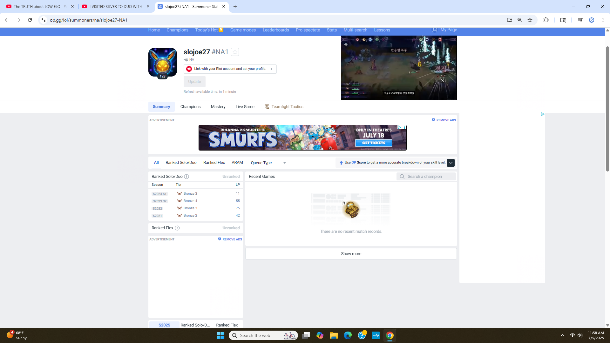Click REMOVE ADS link in left ad panel
The height and width of the screenshot is (343, 610).
pyautogui.click(x=232, y=239)
